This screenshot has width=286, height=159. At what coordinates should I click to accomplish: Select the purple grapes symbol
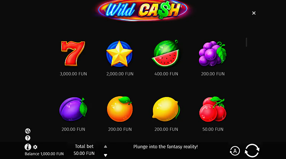pyautogui.click(x=212, y=54)
